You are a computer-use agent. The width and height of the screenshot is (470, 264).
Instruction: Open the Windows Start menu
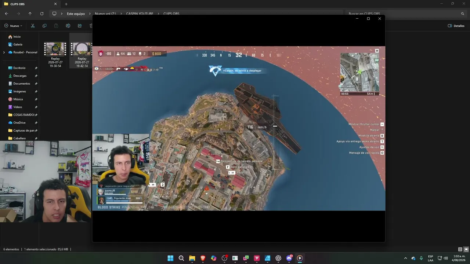point(170,258)
